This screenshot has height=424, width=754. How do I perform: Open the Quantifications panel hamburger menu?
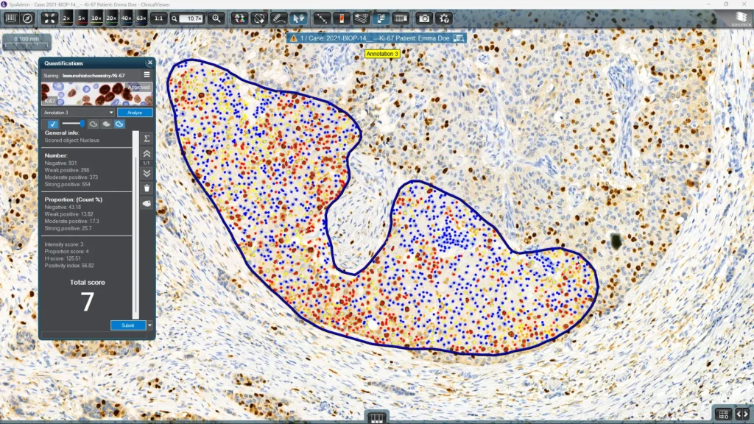[x=147, y=75]
